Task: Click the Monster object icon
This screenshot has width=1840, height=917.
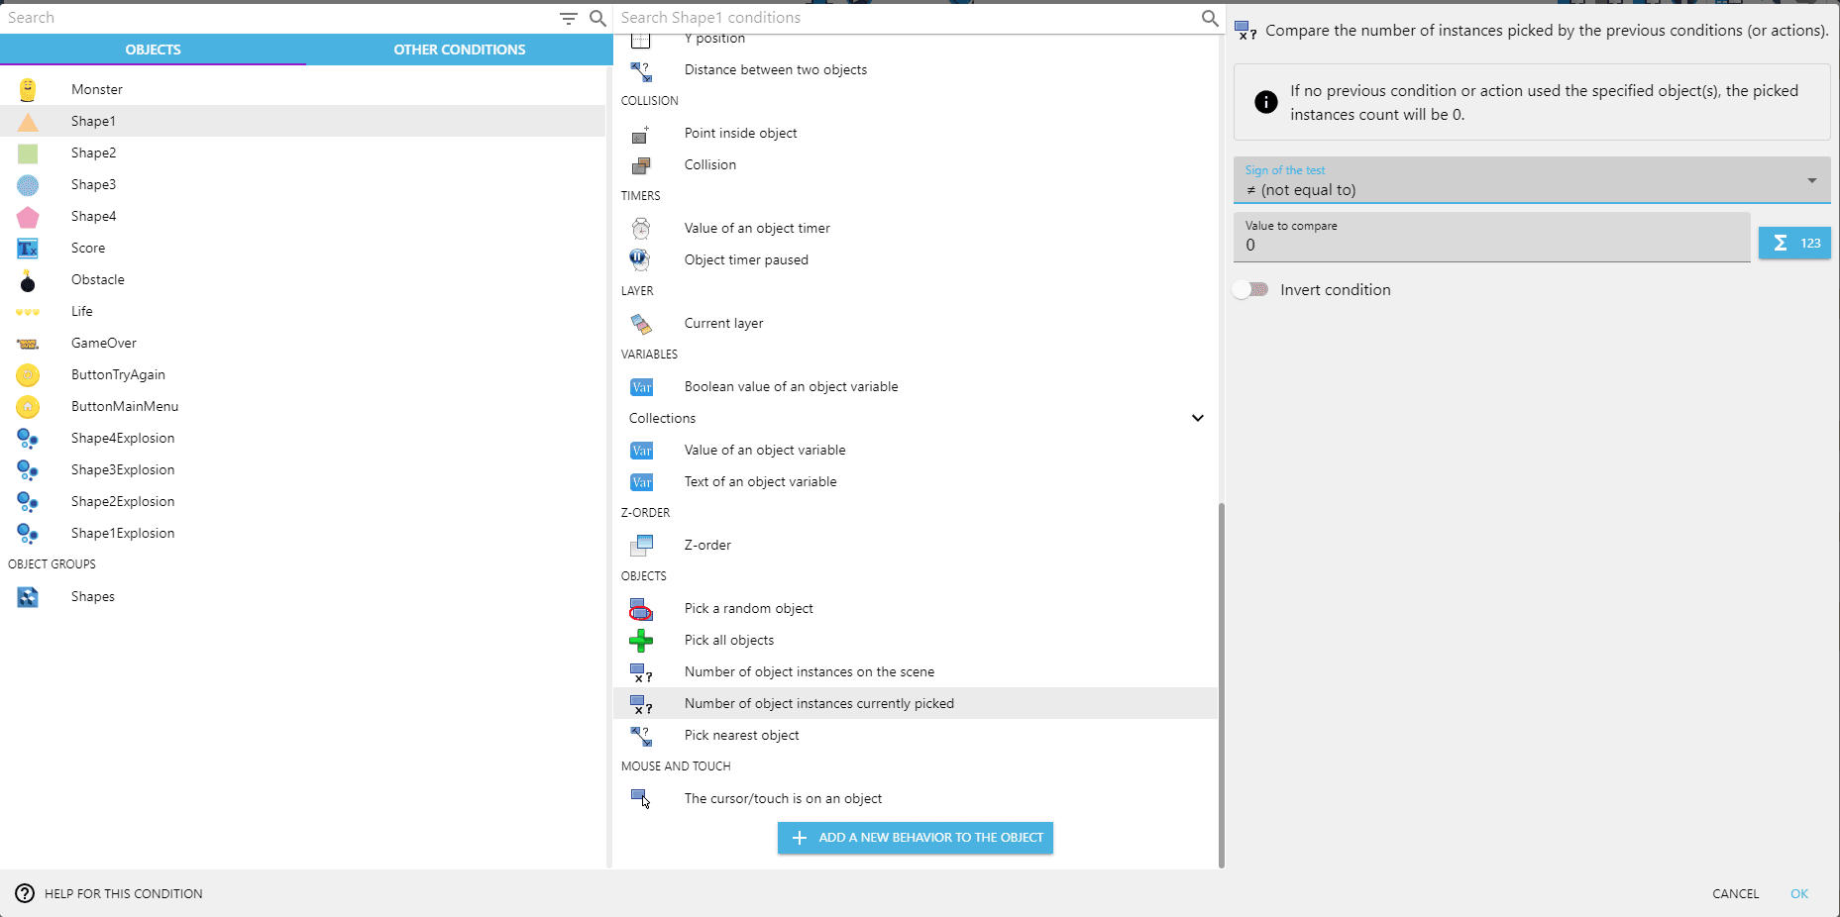Action: [x=28, y=89]
